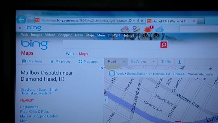Select the Road map view

(112, 61)
